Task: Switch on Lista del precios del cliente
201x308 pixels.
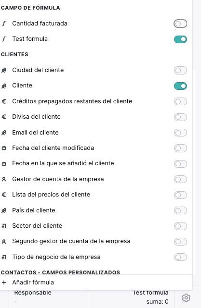Action: pos(180,195)
